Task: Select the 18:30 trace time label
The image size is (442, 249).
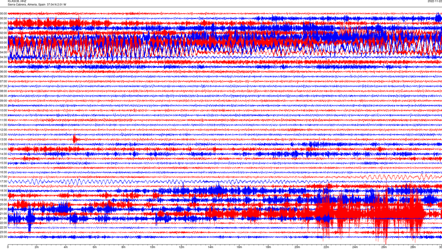Action: pos(3,191)
